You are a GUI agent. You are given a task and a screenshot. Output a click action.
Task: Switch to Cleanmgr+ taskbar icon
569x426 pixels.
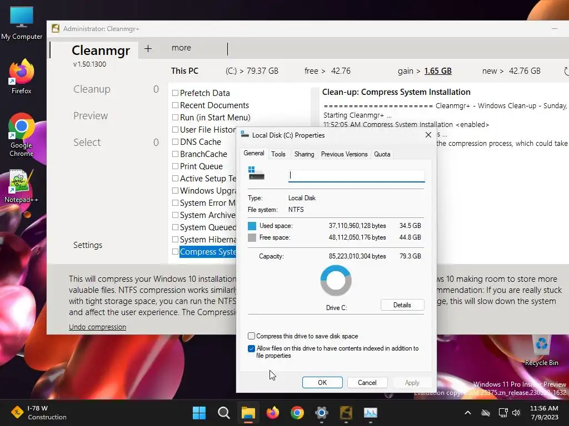[x=346, y=413]
